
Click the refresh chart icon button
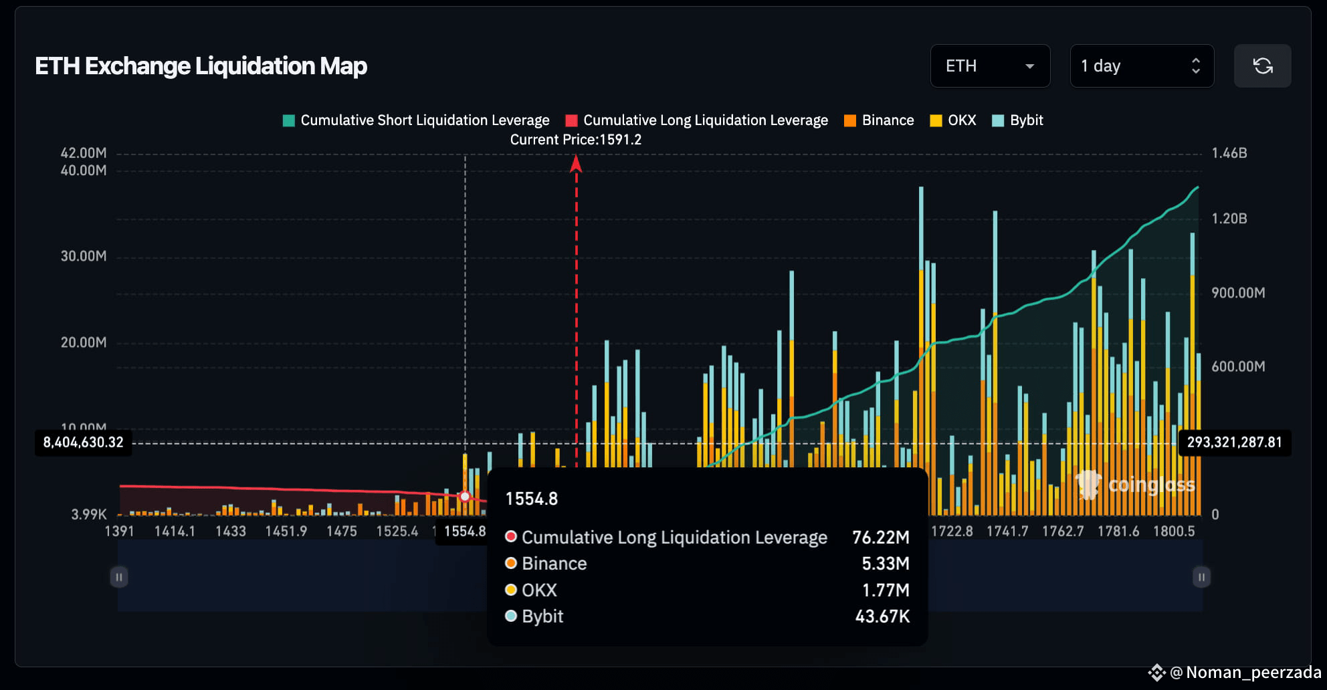(1262, 66)
